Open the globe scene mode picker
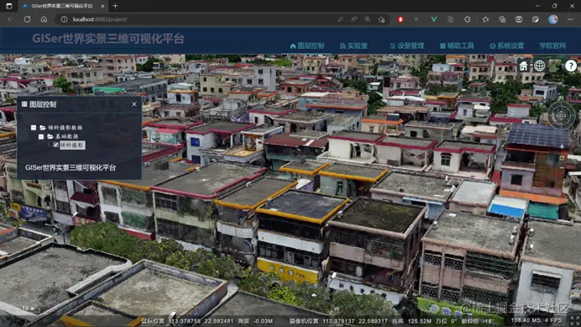 click(540, 66)
